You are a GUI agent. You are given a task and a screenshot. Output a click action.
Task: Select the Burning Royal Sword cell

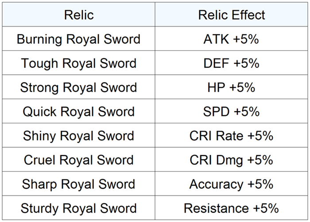click(79, 39)
